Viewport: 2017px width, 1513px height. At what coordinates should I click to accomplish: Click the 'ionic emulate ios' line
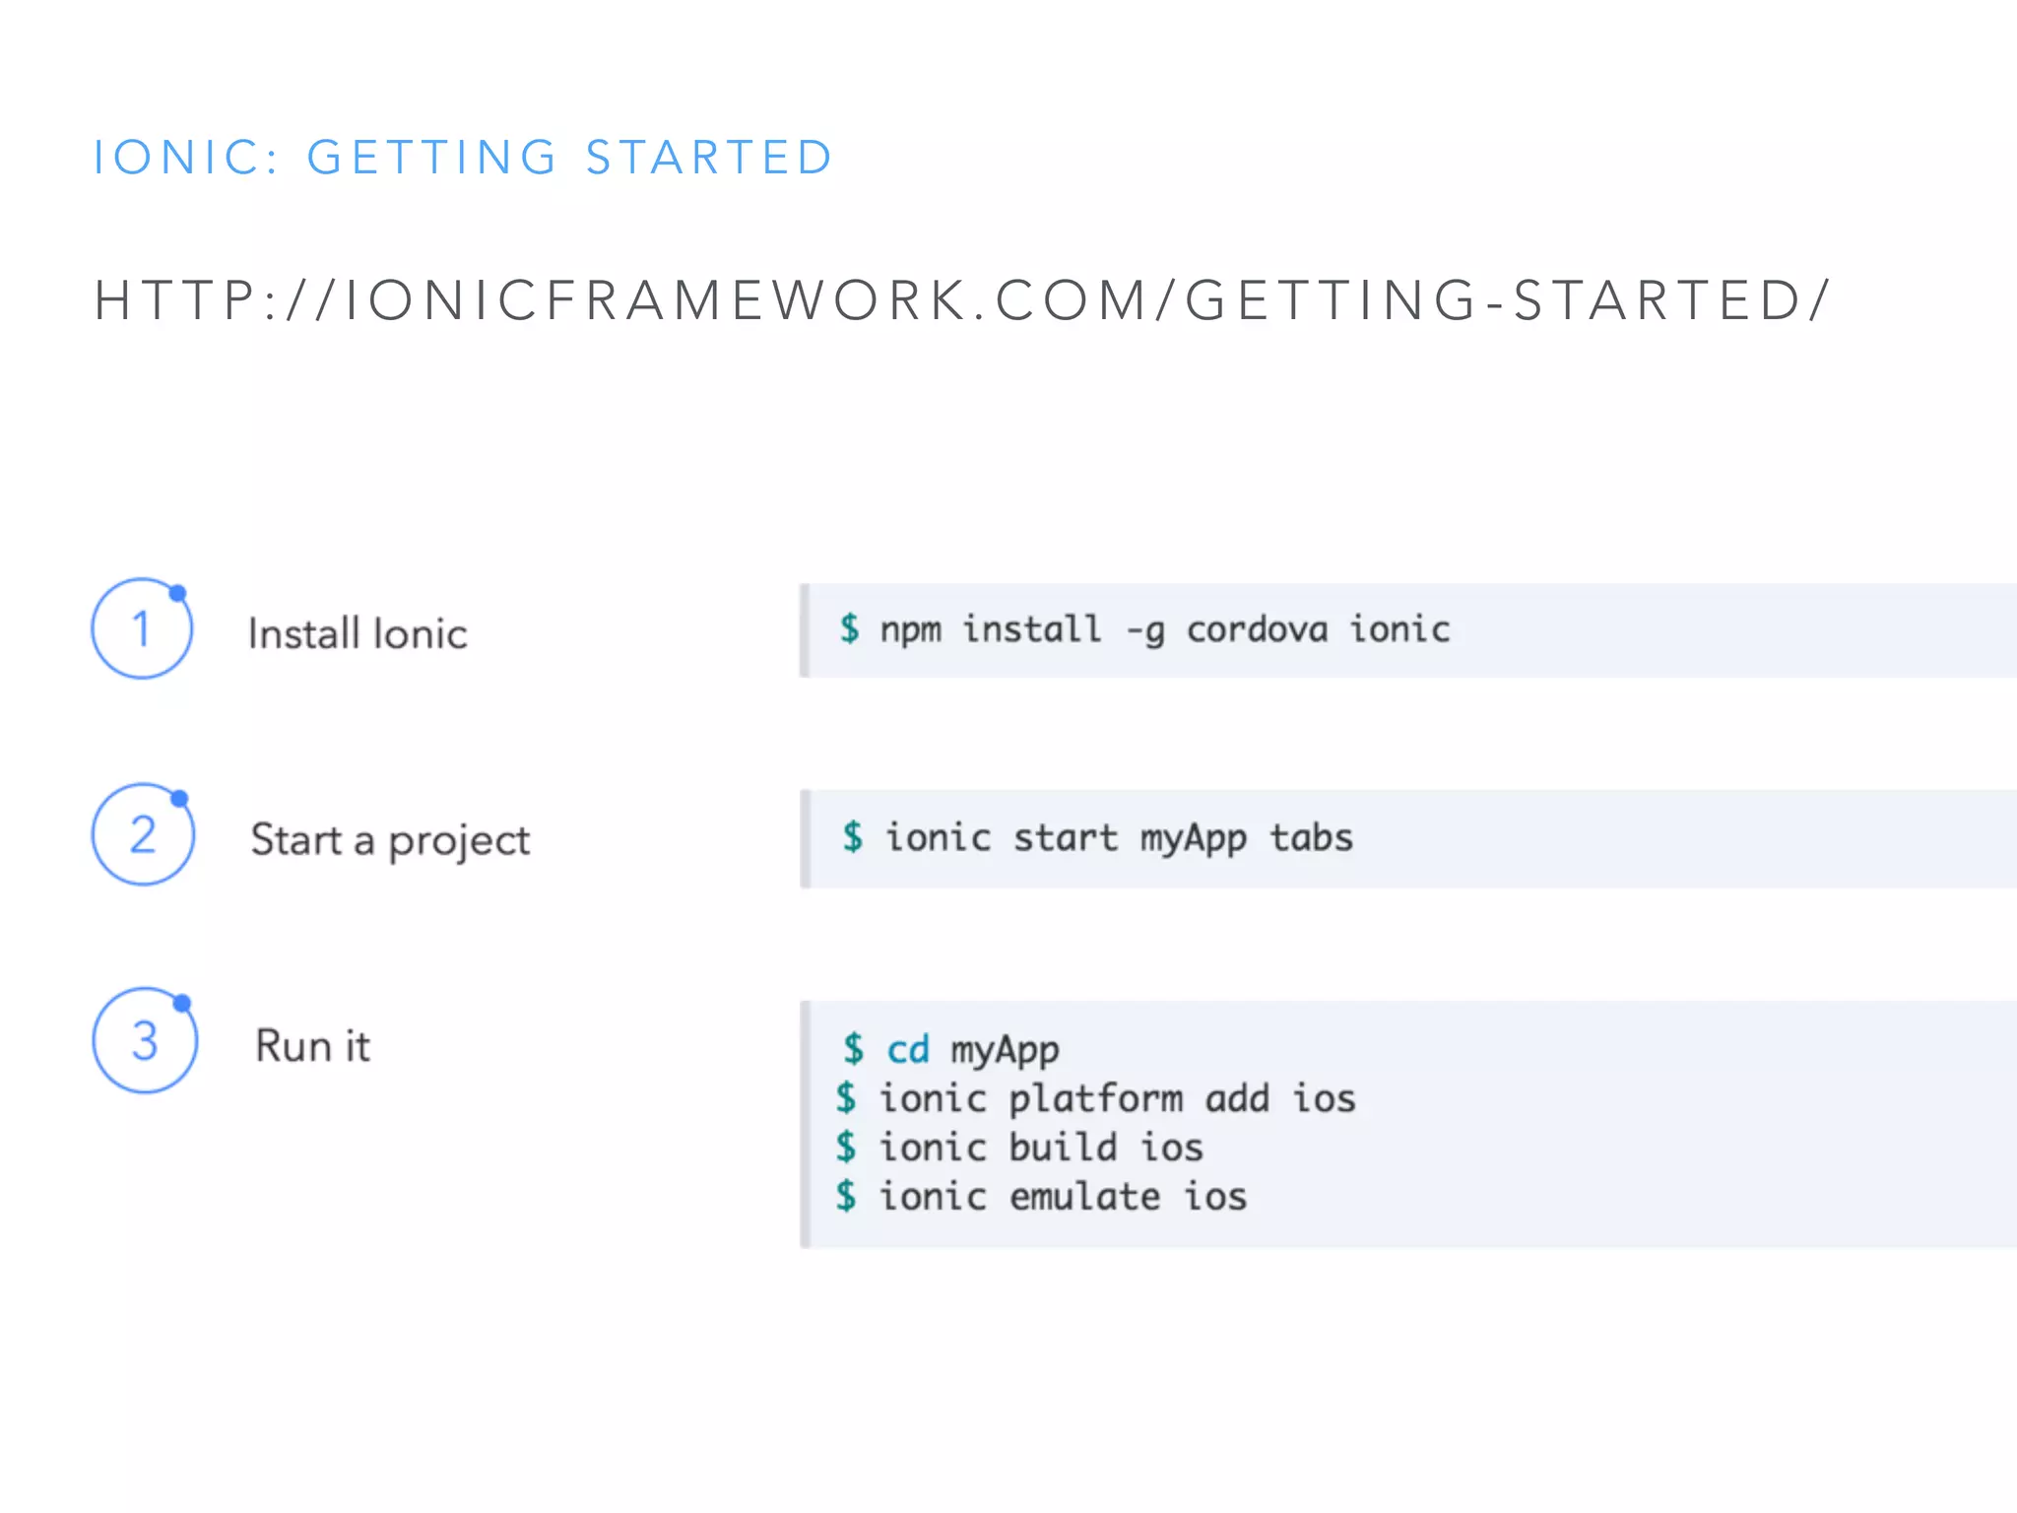(1063, 1197)
